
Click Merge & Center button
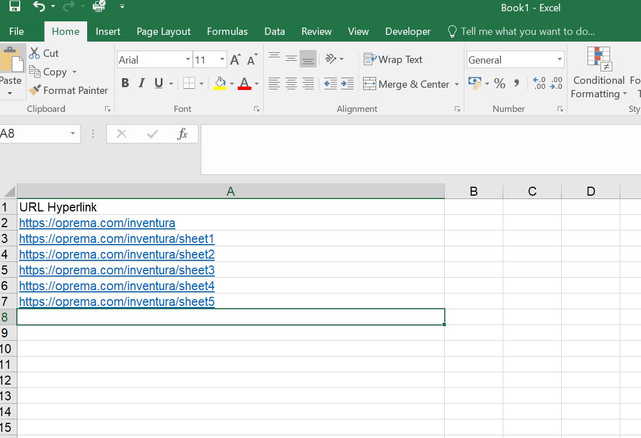406,84
